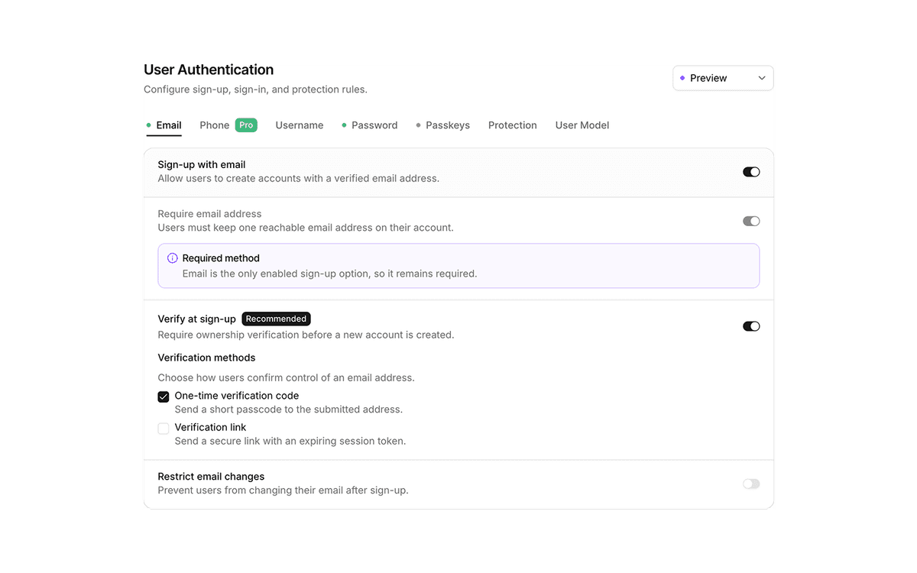Open the User Model tab
The width and height of the screenshot is (917, 573).
tap(582, 125)
